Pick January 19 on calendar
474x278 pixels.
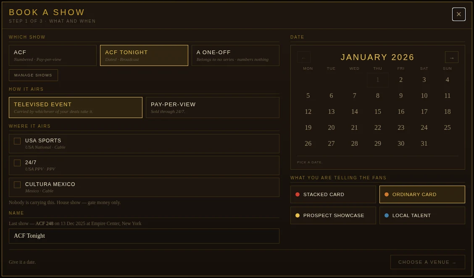(308, 128)
